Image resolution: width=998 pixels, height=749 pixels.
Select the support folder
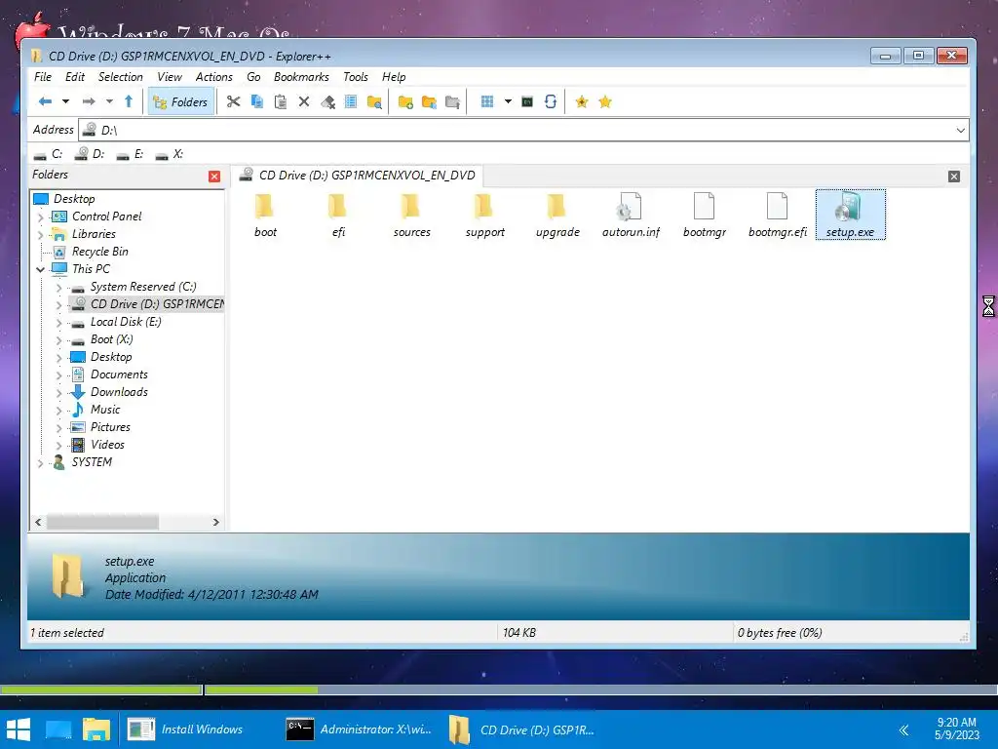(x=484, y=216)
